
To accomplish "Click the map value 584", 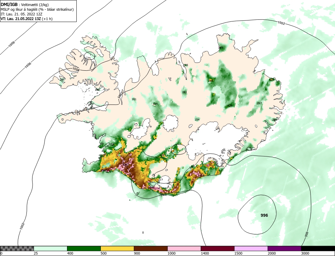I will click(211, 81).
